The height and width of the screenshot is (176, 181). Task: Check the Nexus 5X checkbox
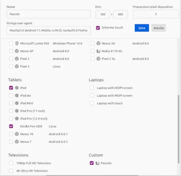[x=93, y=43]
